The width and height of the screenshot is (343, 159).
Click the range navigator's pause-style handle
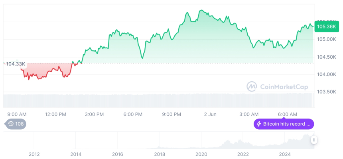[x=314, y=140]
